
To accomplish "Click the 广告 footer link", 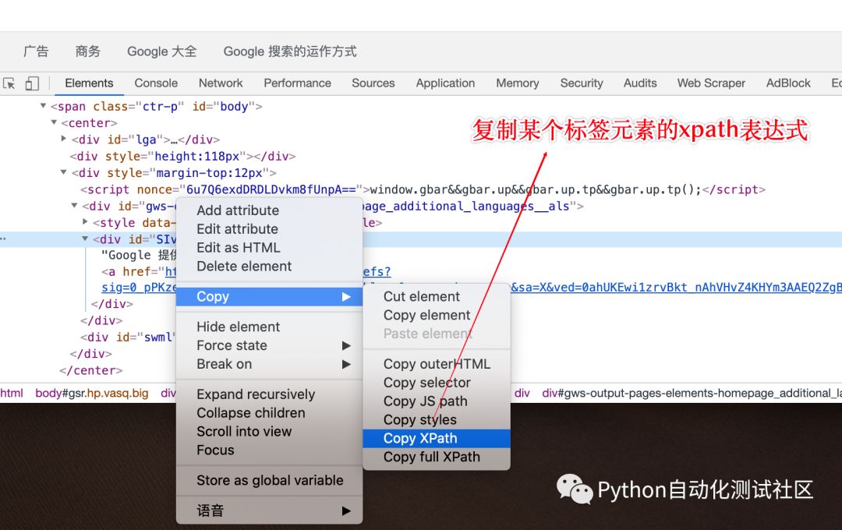I will (x=36, y=51).
